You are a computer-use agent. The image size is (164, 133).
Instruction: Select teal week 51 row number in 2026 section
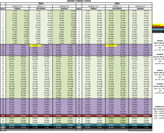(x=79, y=125)
